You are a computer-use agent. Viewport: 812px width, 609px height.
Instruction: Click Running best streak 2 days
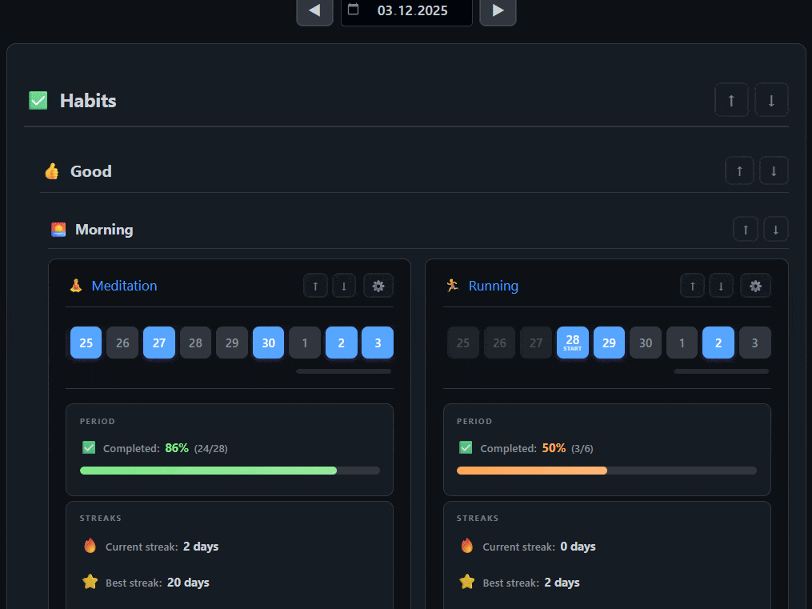tap(562, 583)
